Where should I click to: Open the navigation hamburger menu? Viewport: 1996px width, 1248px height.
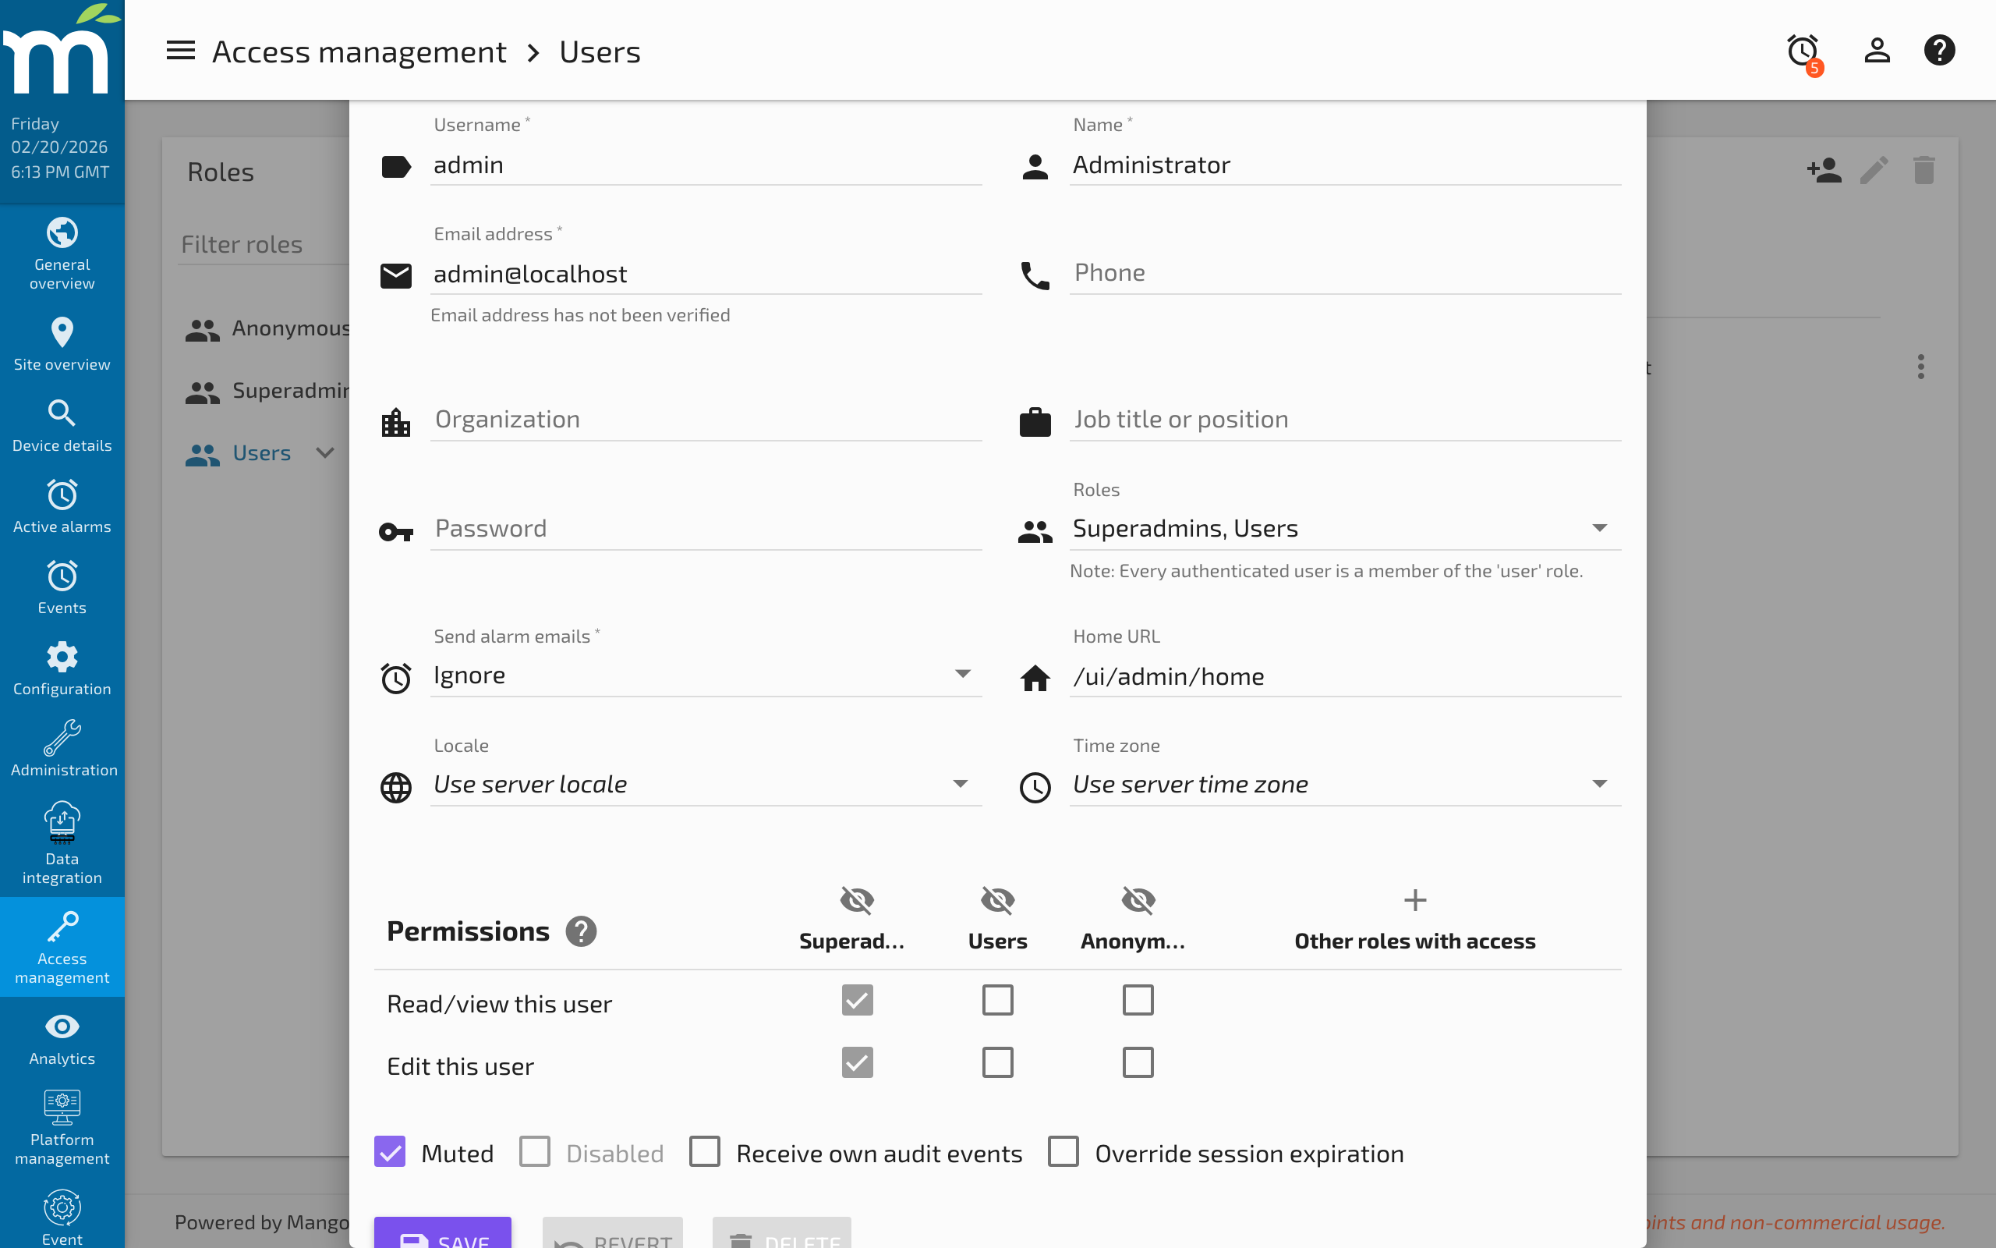[x=180, y=51]
